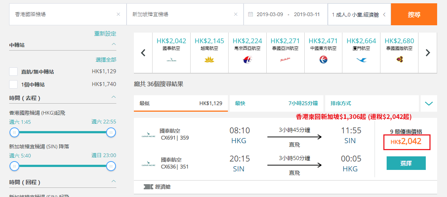447x197 pixels.
Task: Select the Thai AirAsia HK$2,271 card
Action: pos(285,53)
